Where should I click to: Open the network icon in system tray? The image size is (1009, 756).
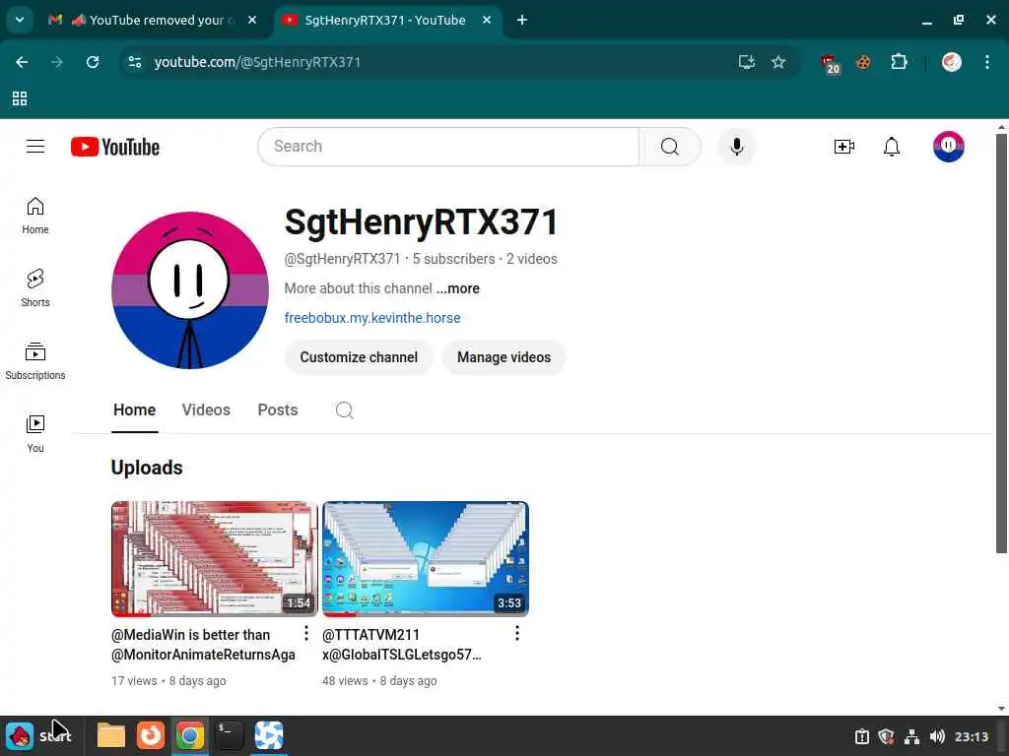[x=911, y=736]
